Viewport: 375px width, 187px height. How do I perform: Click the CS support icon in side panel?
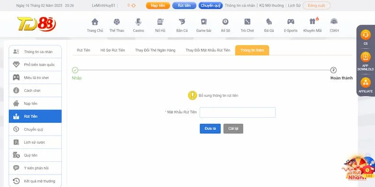tap(366, 35)
